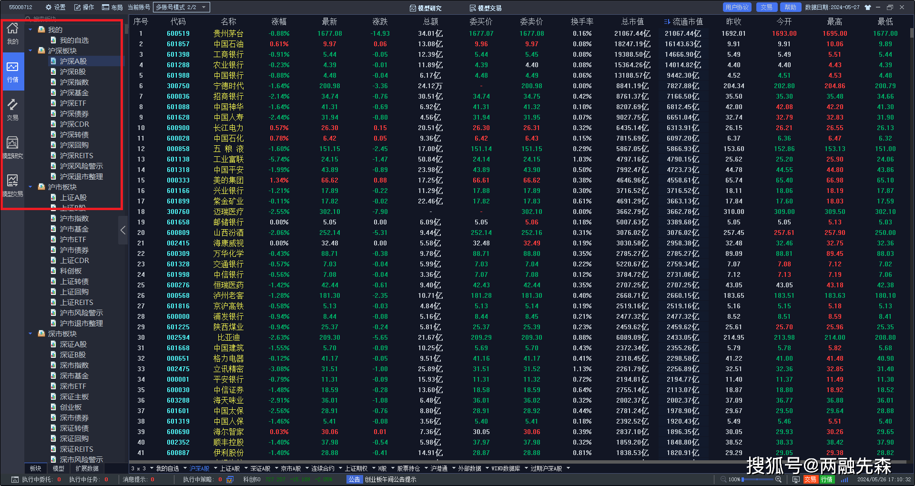Click file icon beside 沪深CDR
The image size is (915, 486).
tap(53, 124)
